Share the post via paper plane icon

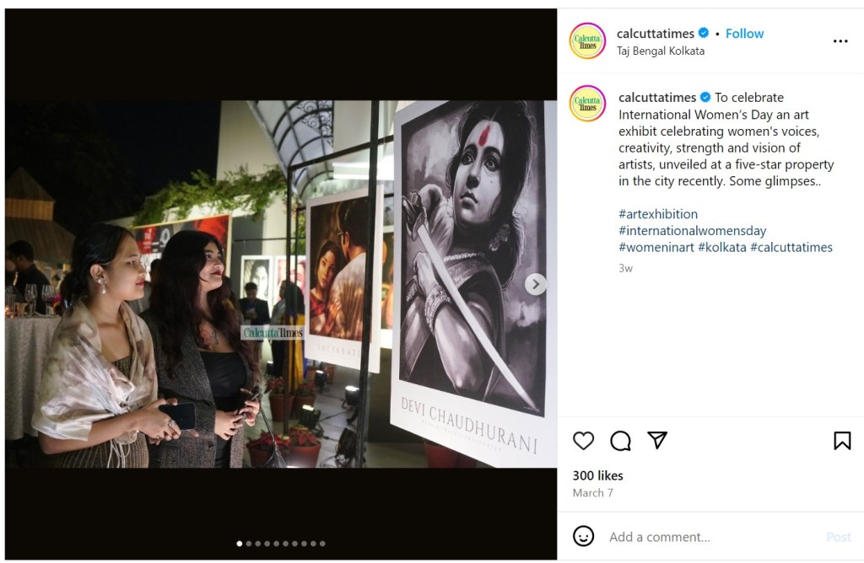click(657, 441)
